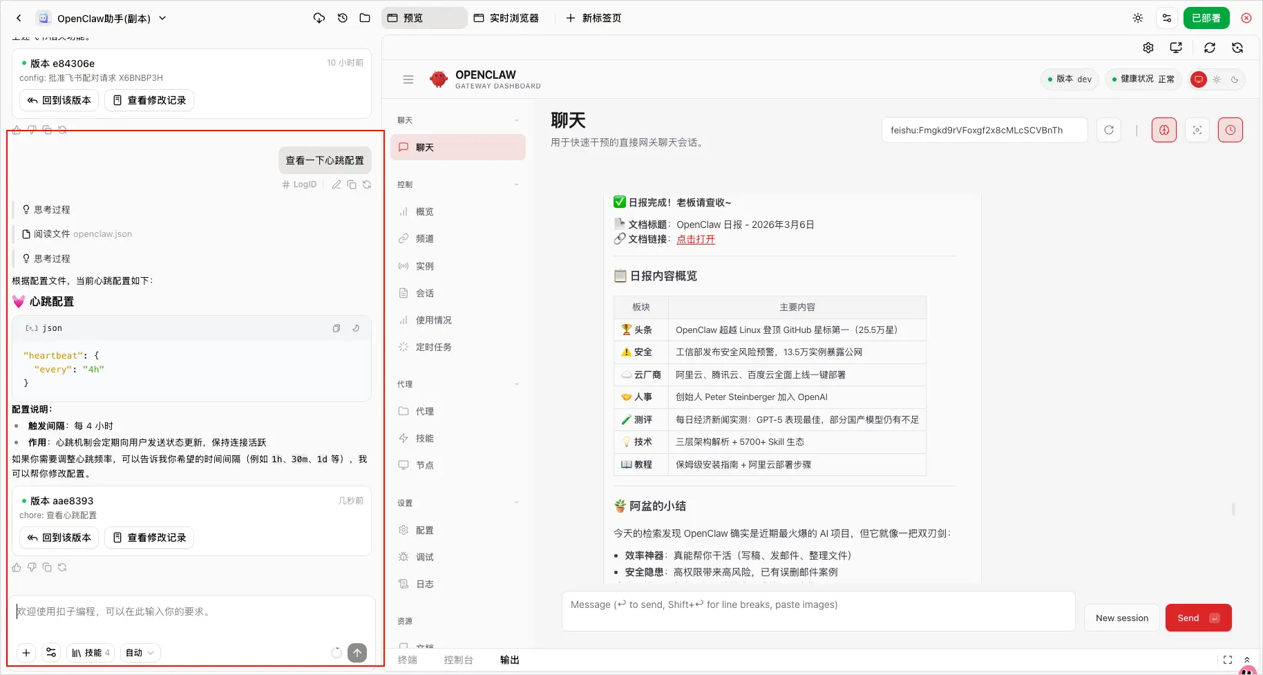
Task: Click the restart sync icon with dot
Action: point(1237,48)
